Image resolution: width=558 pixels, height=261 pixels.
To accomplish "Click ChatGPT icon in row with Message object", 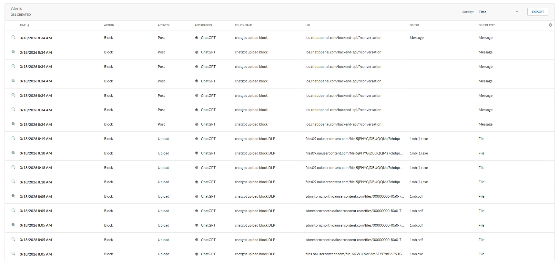I will (197, 38).
